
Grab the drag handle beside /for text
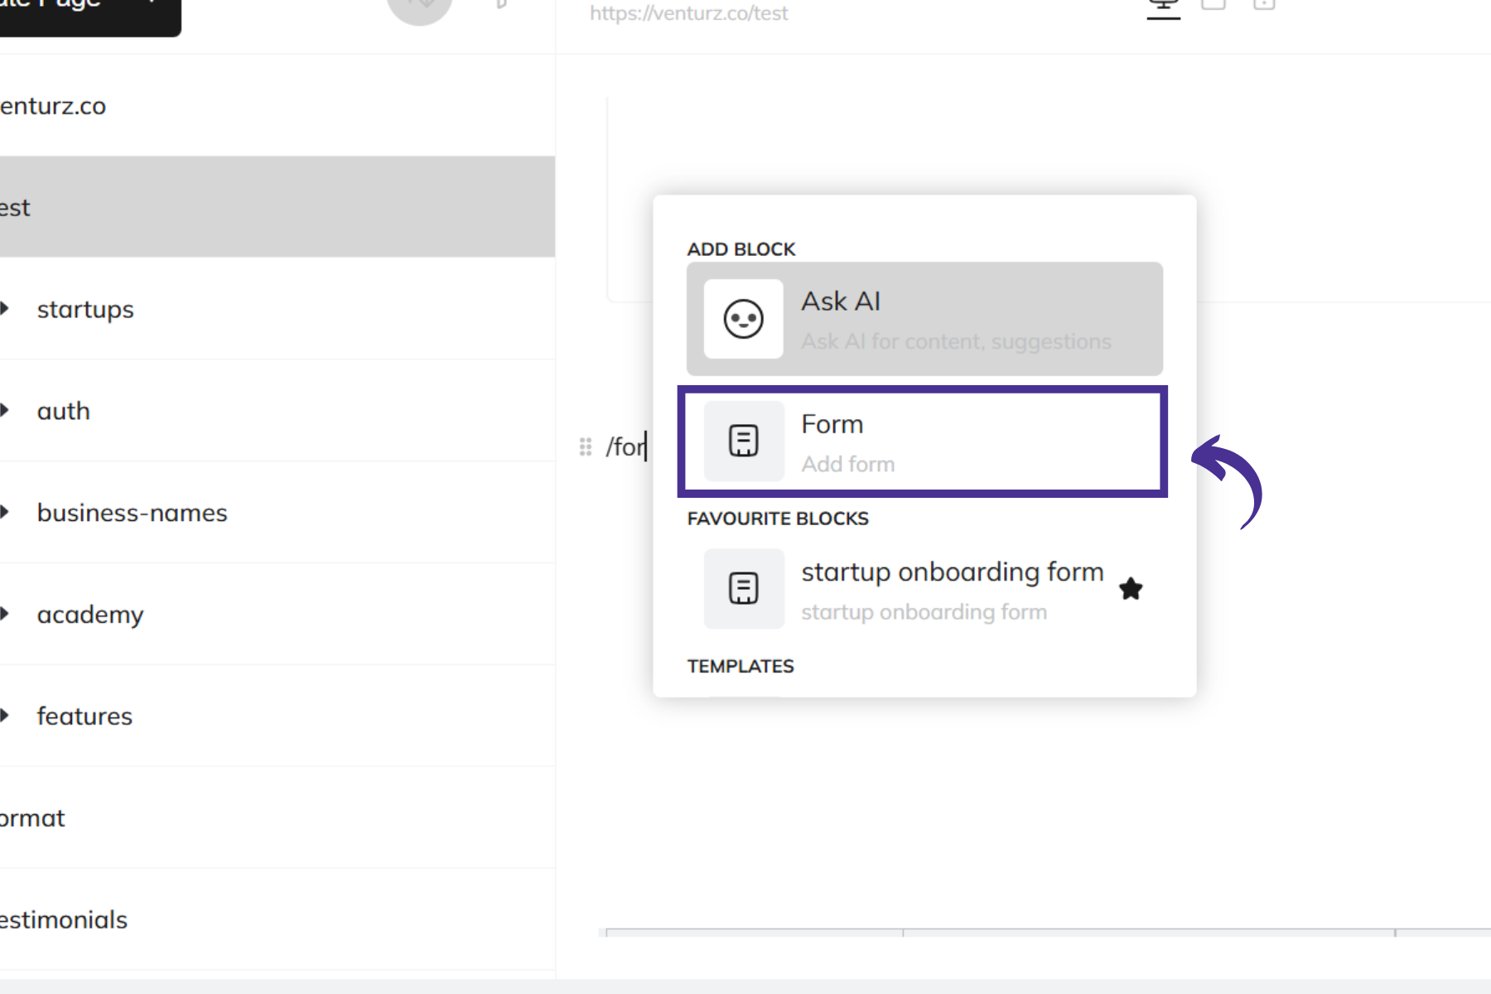(x=586, y=447)
